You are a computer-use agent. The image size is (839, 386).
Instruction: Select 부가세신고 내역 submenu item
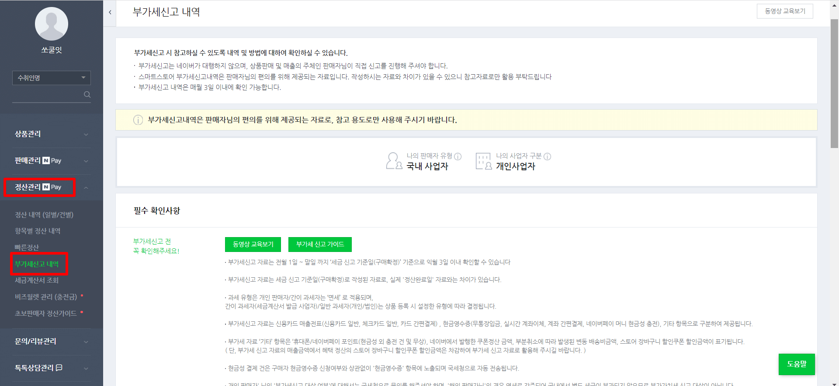[x=37, y=264]
